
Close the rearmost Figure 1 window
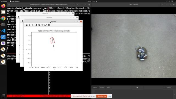point(73,13)
